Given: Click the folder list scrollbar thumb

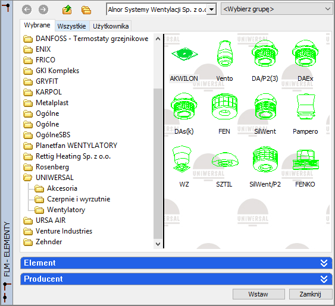Looking at the screenshot, I should [x=158, y=163].
